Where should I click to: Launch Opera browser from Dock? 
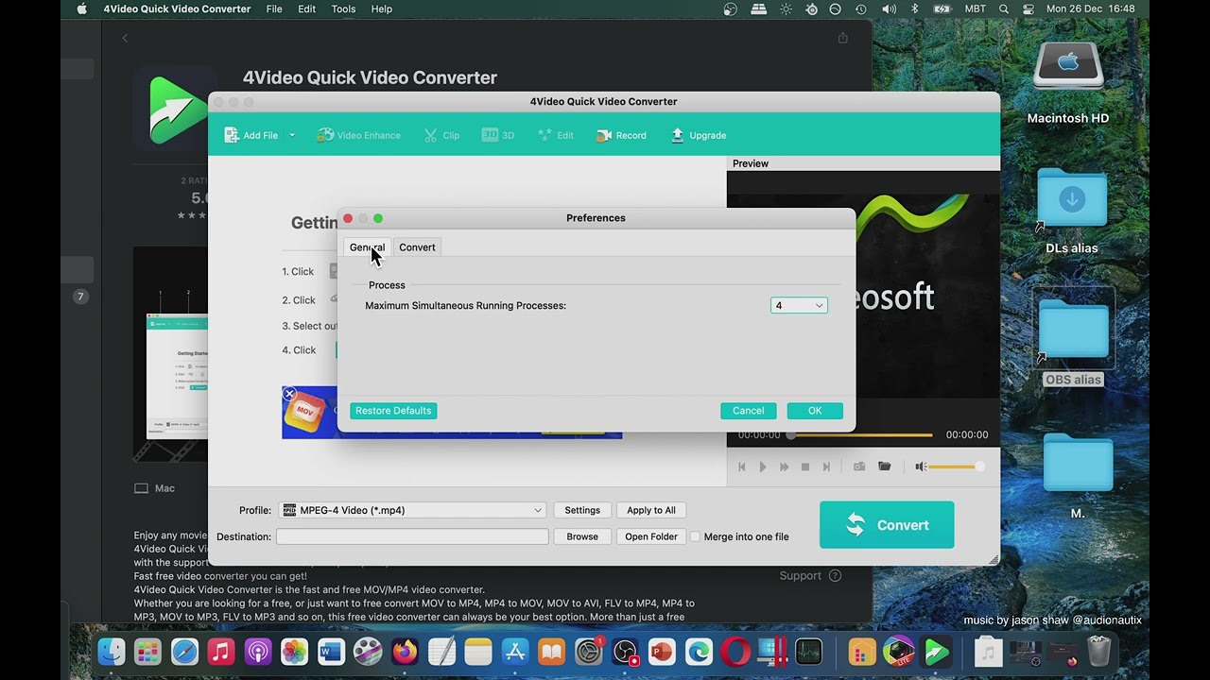pos(735,652)
